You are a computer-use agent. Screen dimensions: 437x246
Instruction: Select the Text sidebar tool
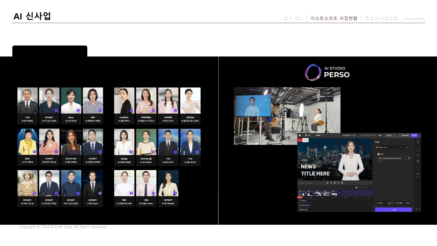coord(418,168)
